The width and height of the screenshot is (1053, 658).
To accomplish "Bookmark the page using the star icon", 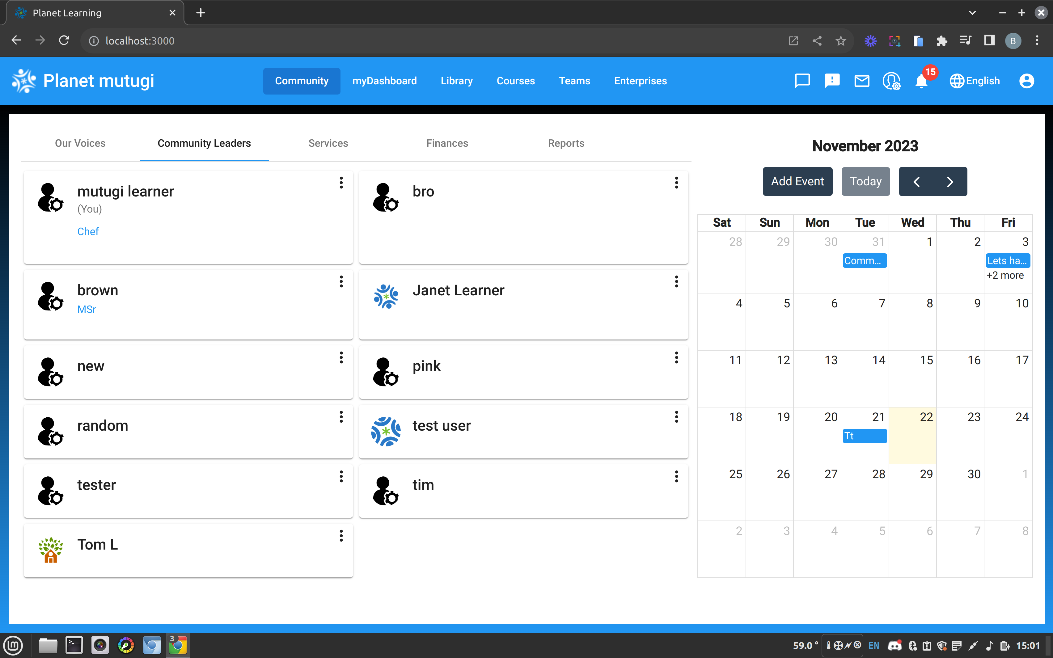I will point(841,40).
